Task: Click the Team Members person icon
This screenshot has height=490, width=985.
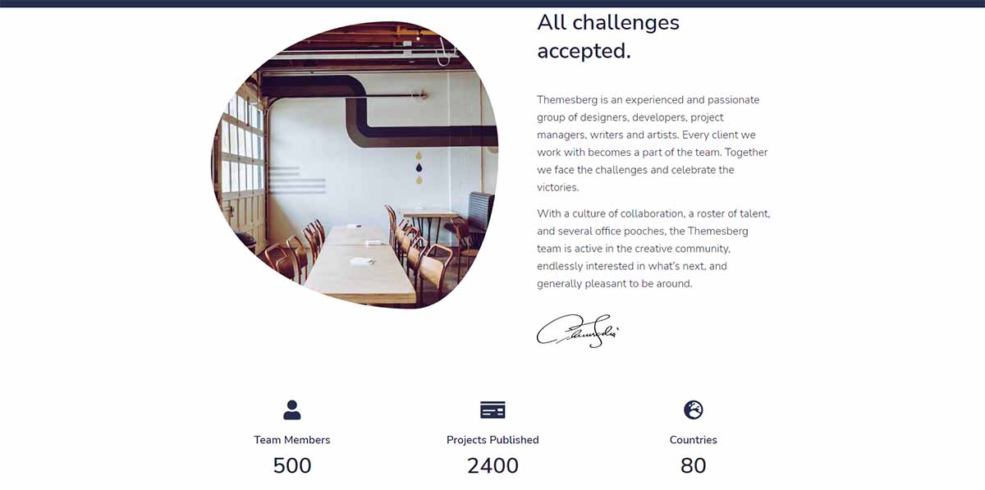Action: point(291,410)
